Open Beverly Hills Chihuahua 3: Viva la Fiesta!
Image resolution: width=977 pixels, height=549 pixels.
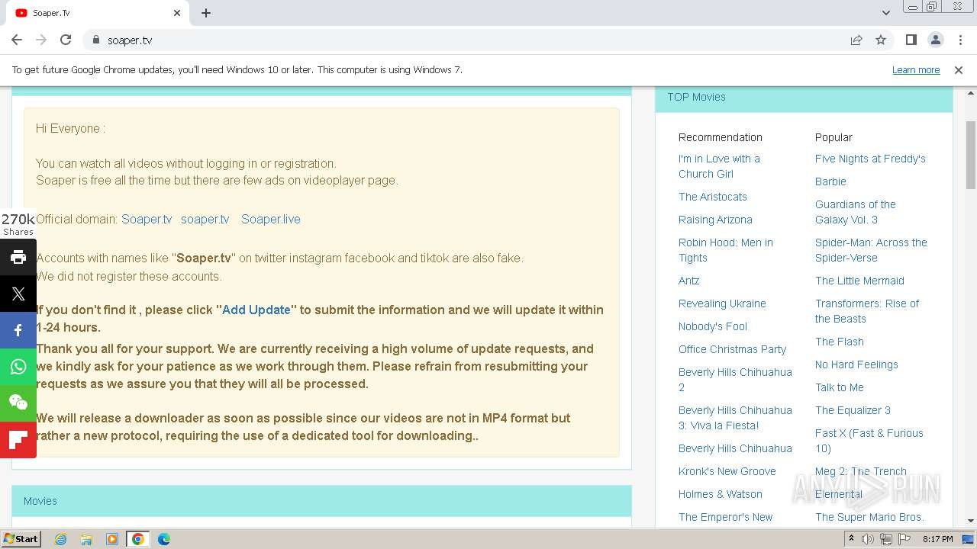coord(735,418)
